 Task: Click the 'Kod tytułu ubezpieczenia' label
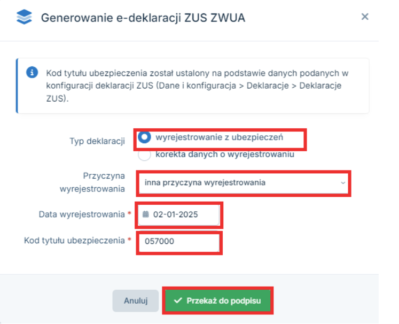click(74, 241)
